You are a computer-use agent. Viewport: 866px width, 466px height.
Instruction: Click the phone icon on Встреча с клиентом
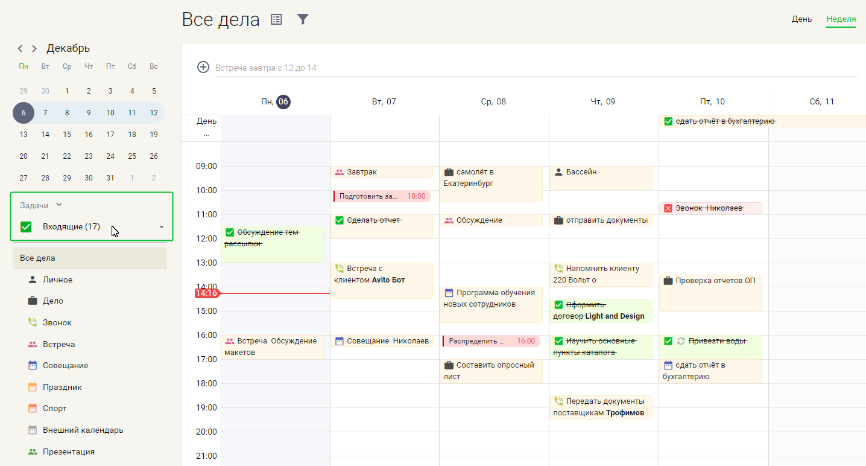click(x=339, y=269)
